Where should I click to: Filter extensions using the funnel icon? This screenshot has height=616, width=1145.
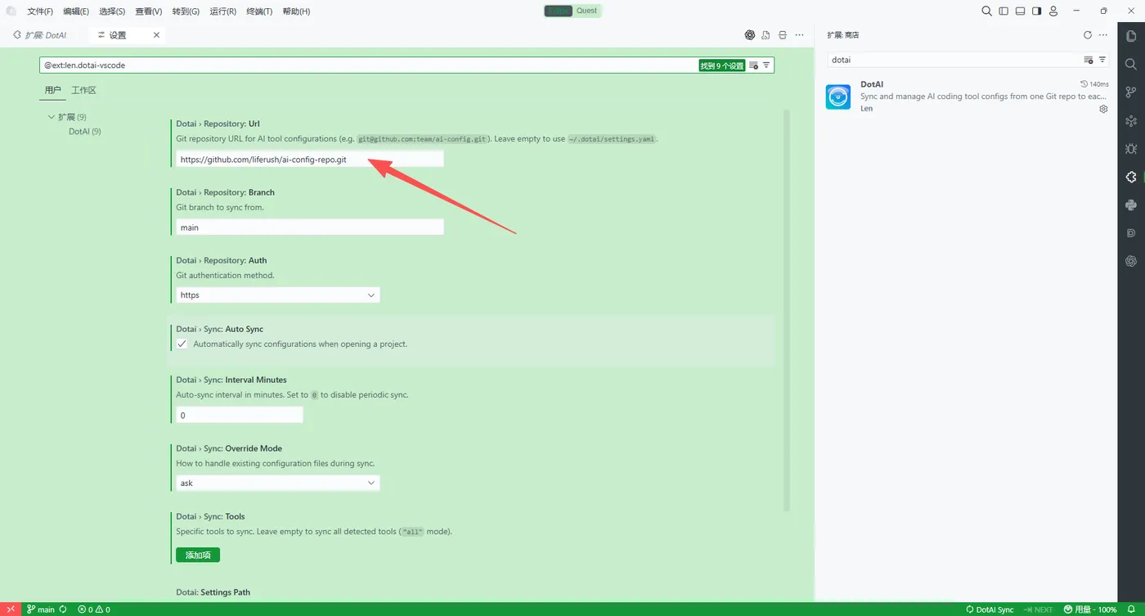point(1102,60)
